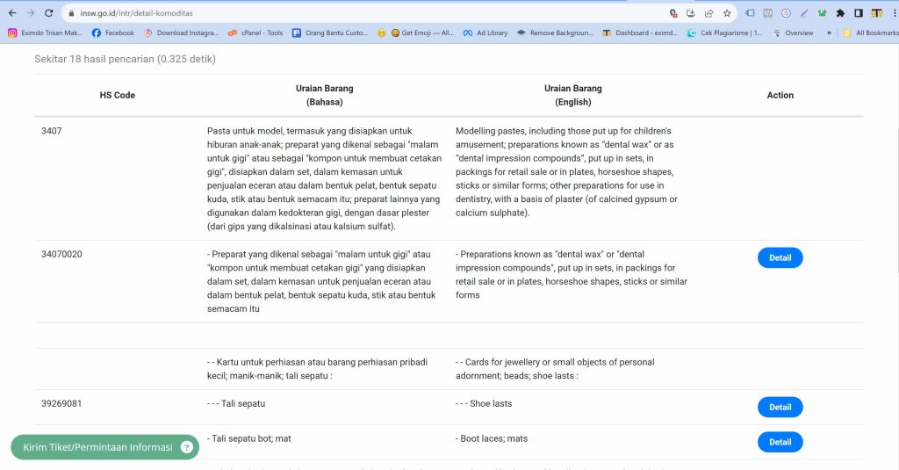Select the Action column header
The image size is (899, 470).
click(x=780, y=95)
